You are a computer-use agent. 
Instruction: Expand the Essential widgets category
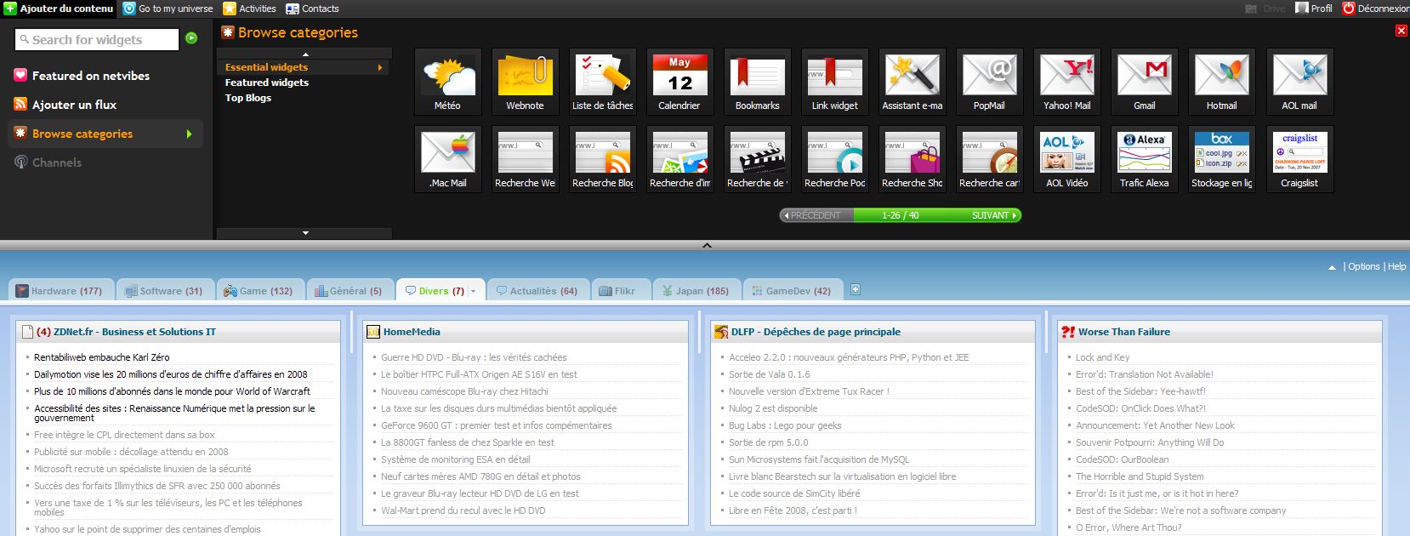tap(303, 67)
